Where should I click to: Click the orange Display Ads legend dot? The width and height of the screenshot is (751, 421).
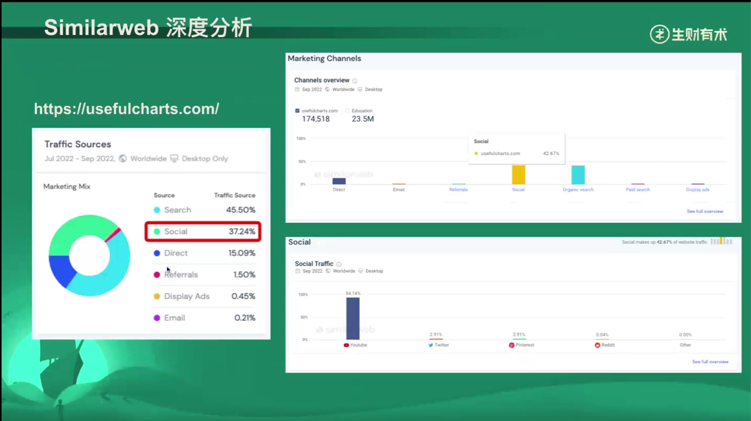pyautogui.click(x=157, y=296)
